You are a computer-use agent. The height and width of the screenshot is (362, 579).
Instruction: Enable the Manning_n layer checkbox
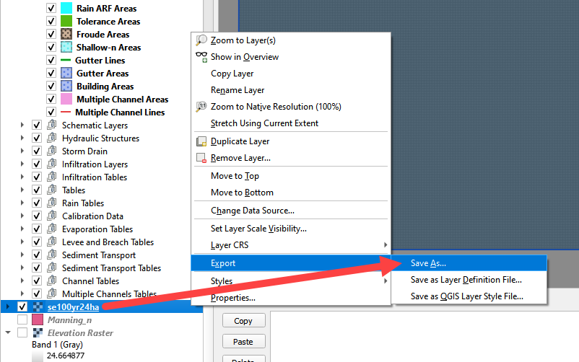tap(22, 320)
